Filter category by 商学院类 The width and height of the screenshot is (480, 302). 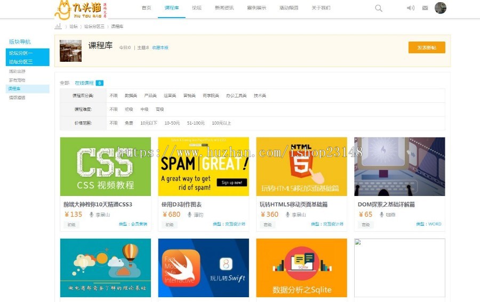[x=211, y=96]
